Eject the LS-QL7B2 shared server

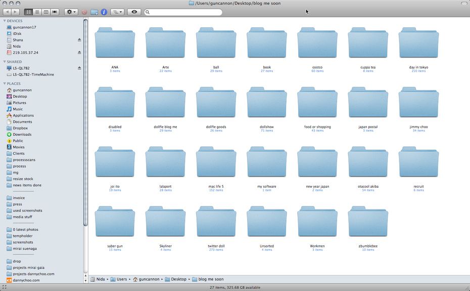click(79, 68)
